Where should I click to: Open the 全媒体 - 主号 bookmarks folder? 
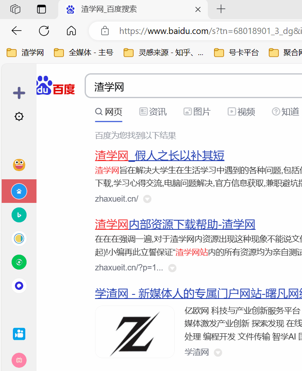(84, 53)
